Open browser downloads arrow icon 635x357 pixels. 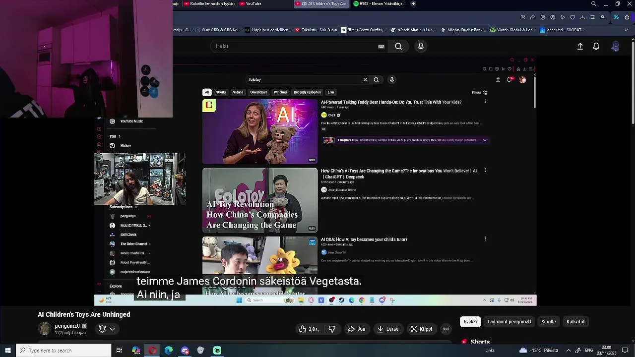point(582,17)
